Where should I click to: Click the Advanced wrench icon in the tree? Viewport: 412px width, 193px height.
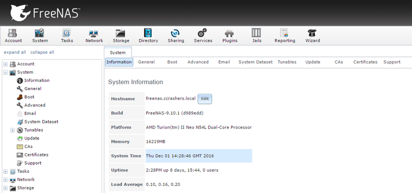[20, 105]
